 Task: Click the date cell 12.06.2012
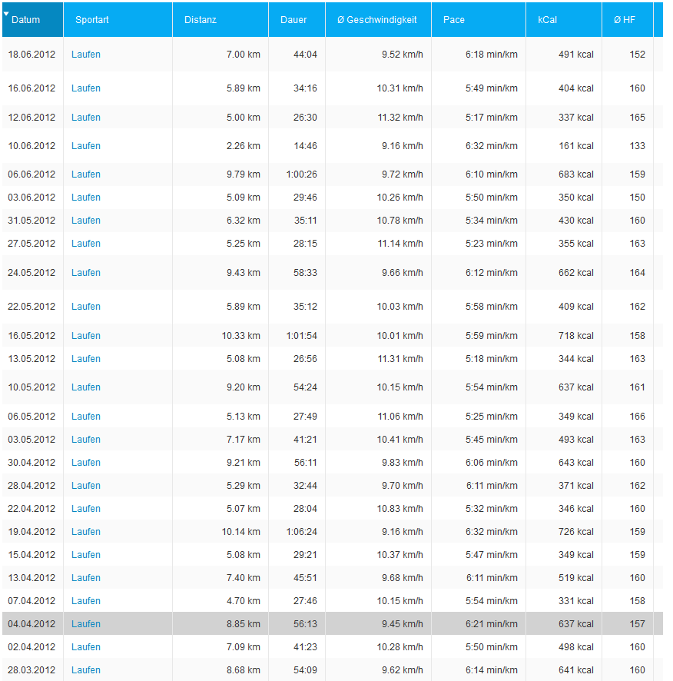pyautogui.click(x=31, y=118)
